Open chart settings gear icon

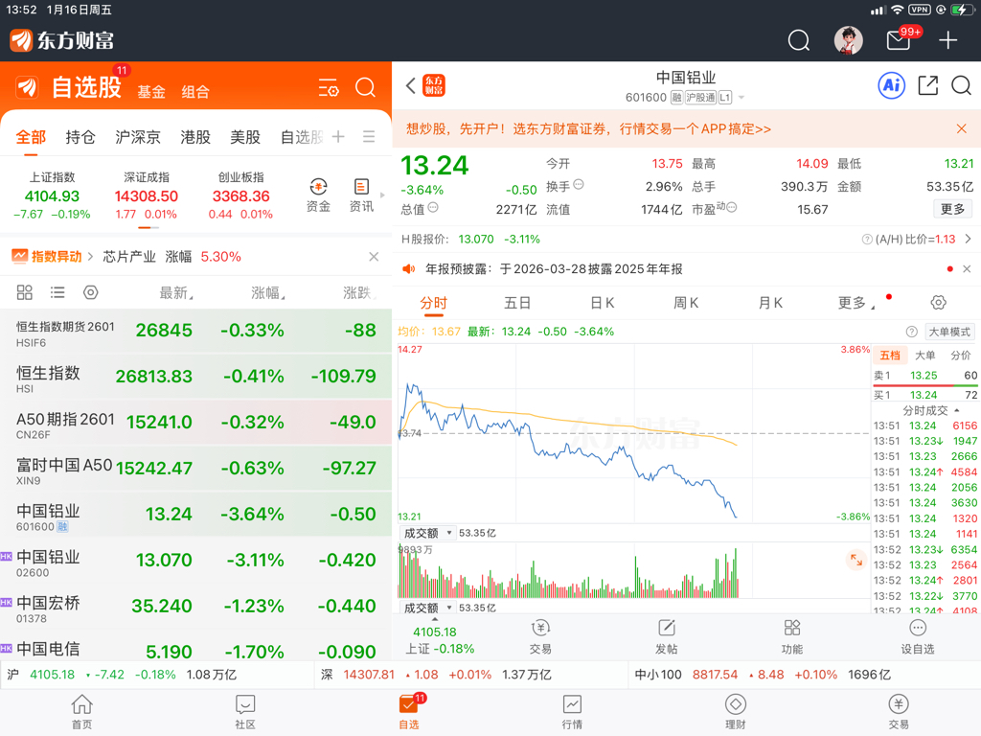pyautogui.click(x=938, y=303)
